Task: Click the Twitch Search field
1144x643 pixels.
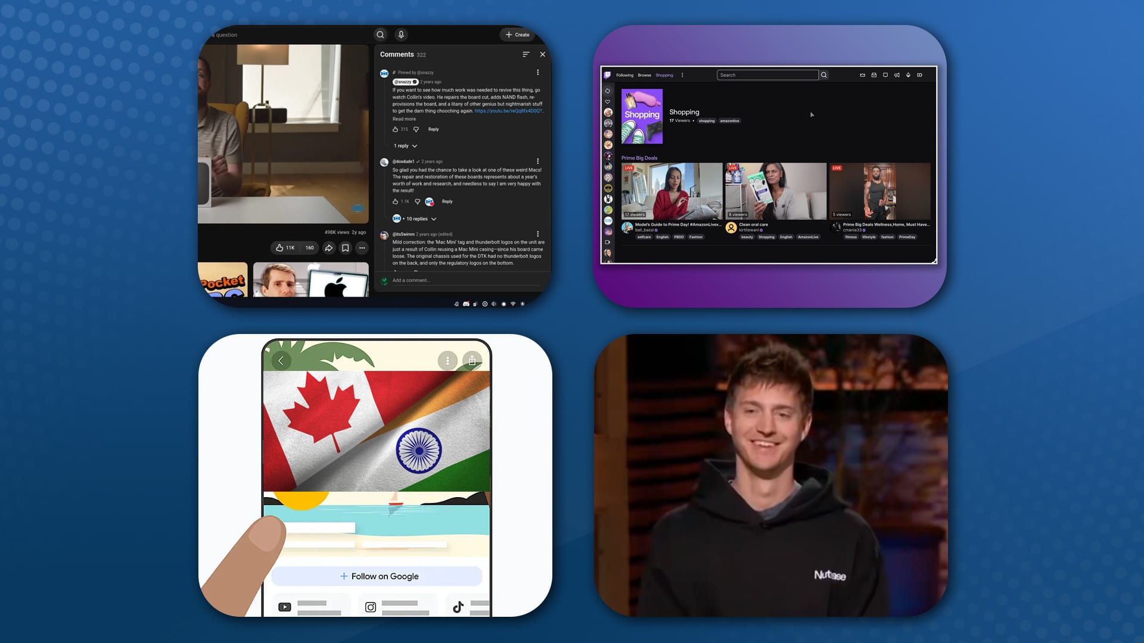Action: point(767,75)
